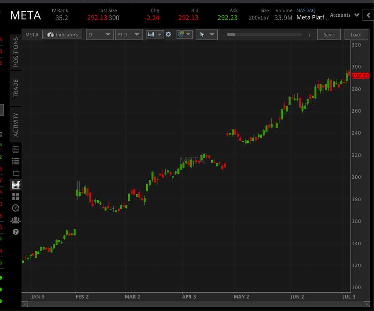The height and width of the screenshot is (311, 374).
Task: Open the dashboard sidebar icon
Action: pos(15,150)
